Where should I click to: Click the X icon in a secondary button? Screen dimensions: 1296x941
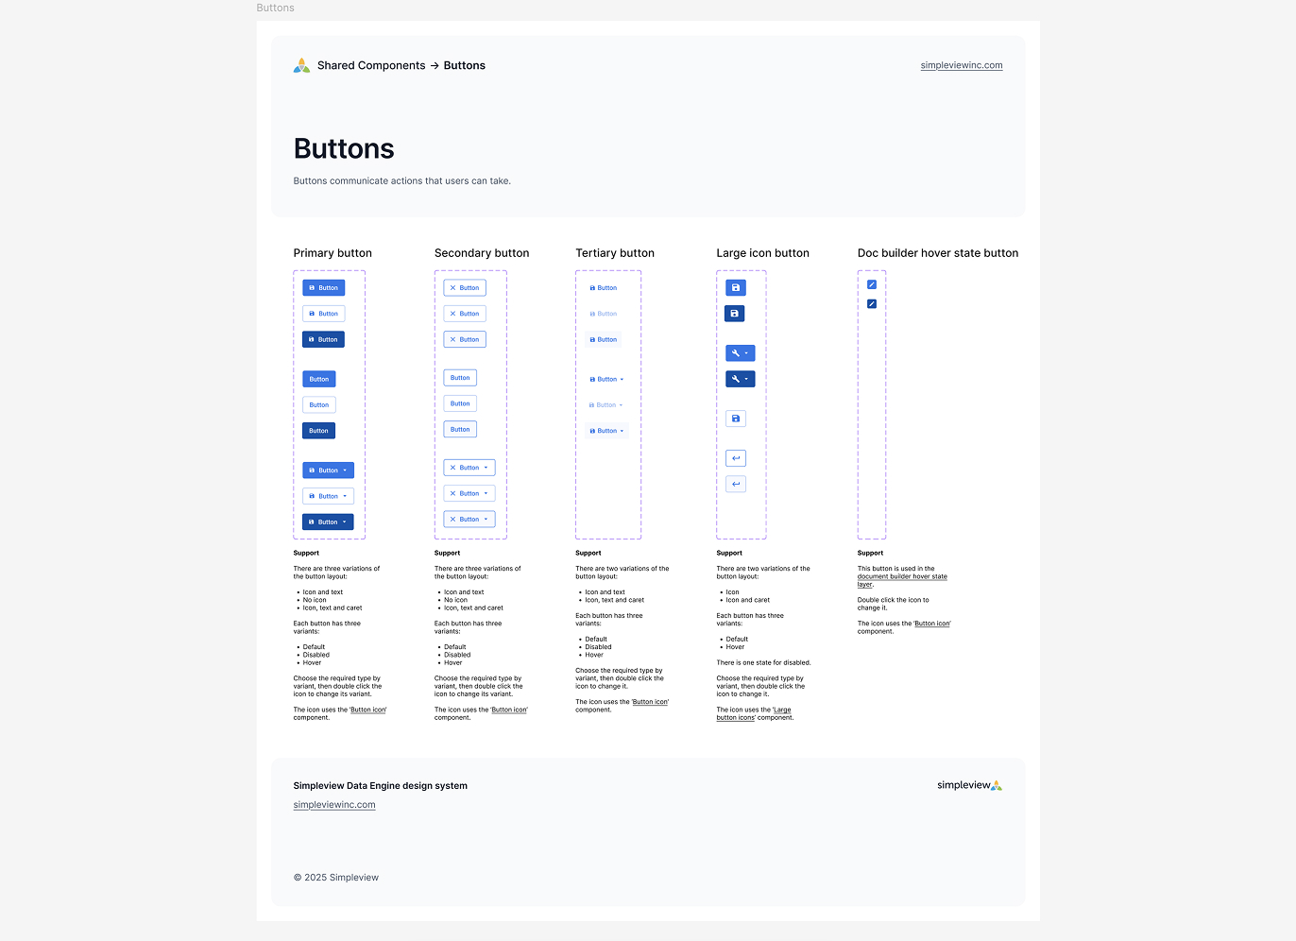tap(453, 287)
